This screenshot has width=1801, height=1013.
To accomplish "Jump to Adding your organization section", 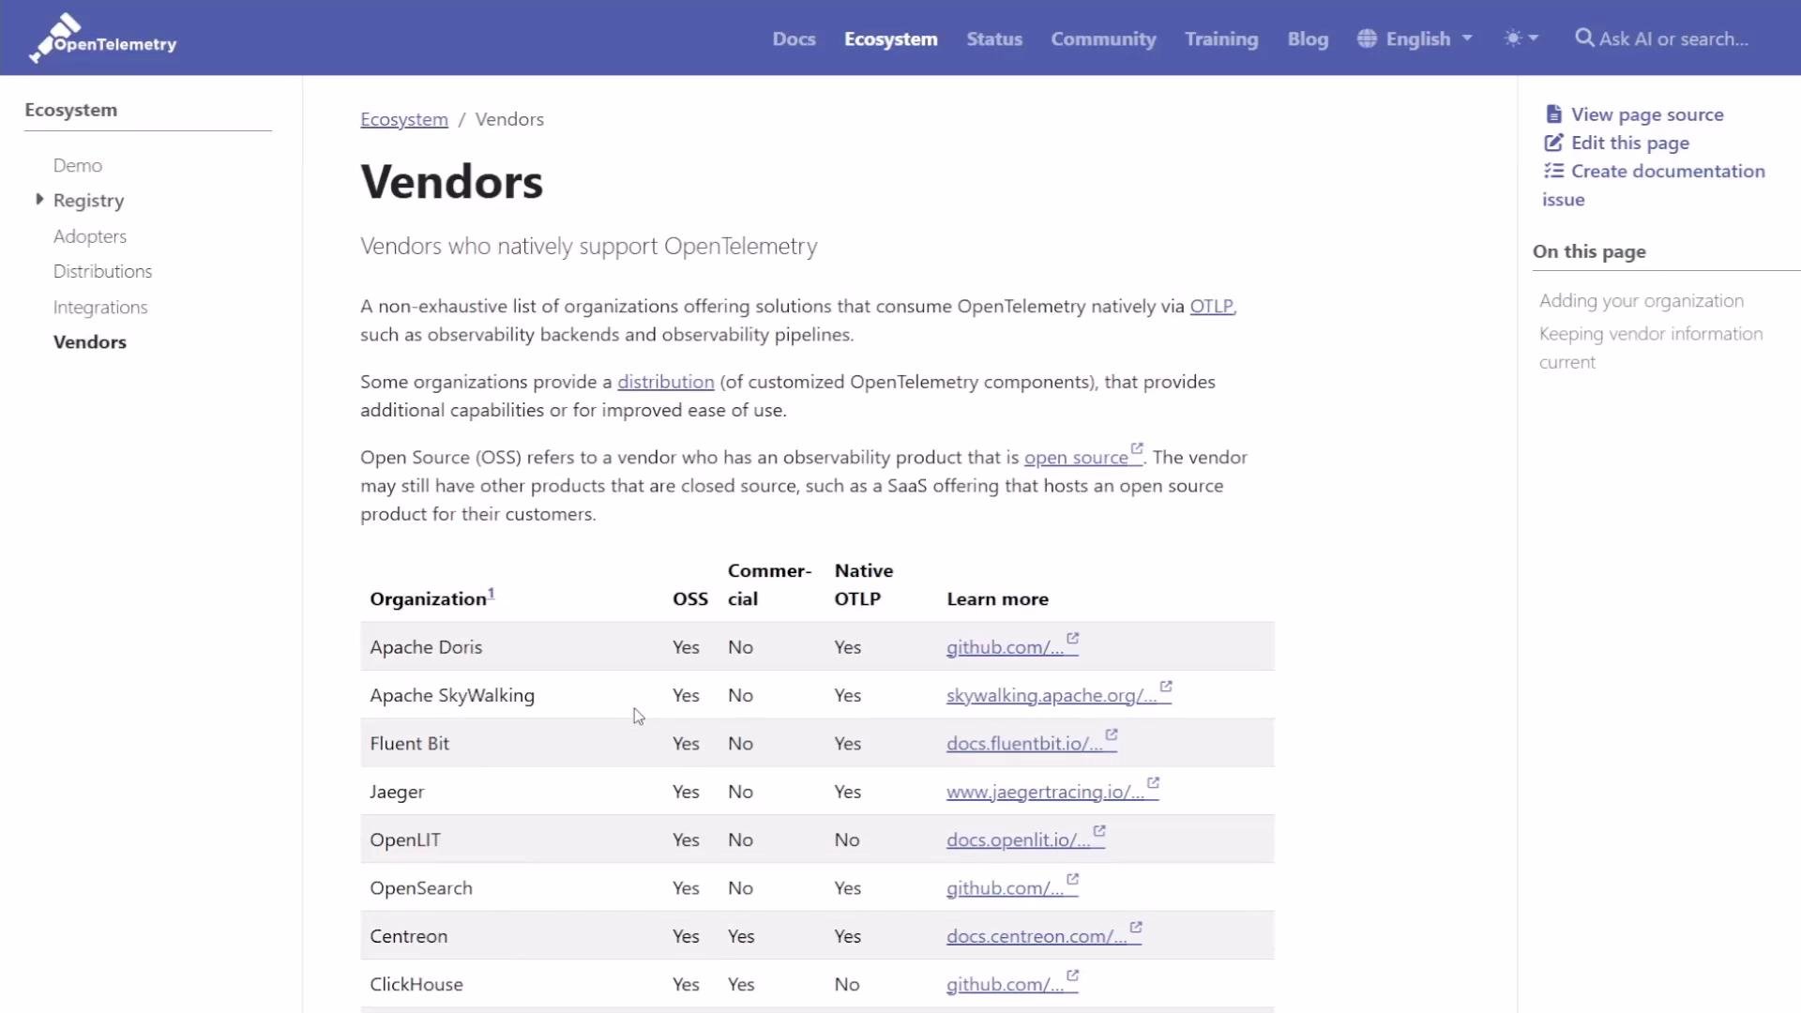I will 1642,300.
